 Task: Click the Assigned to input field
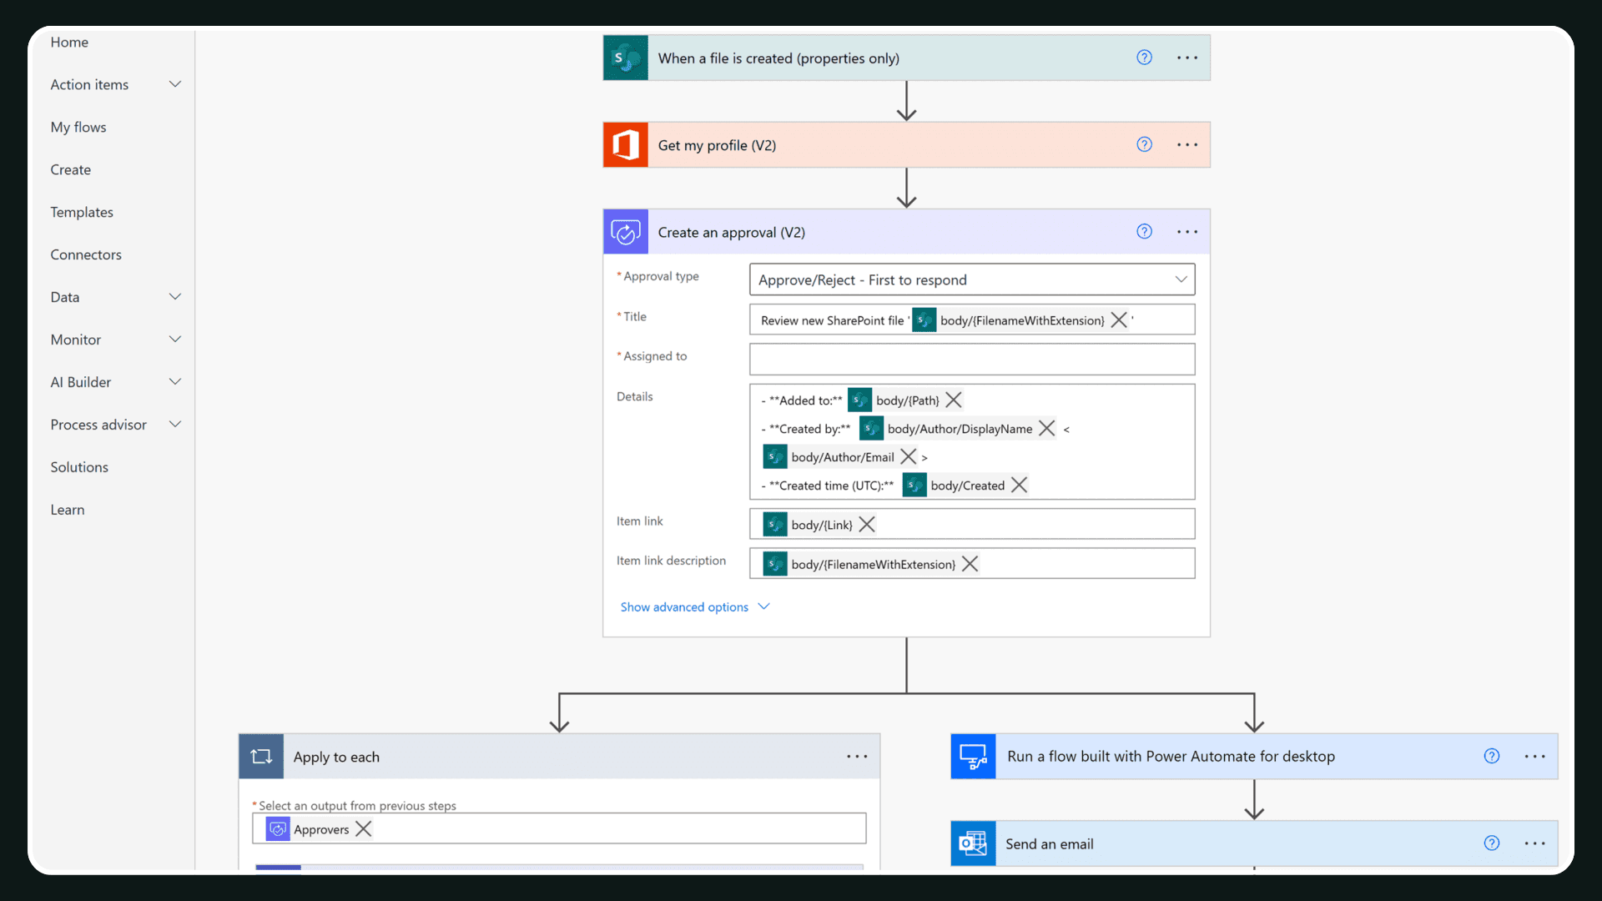tap(971, 360)
